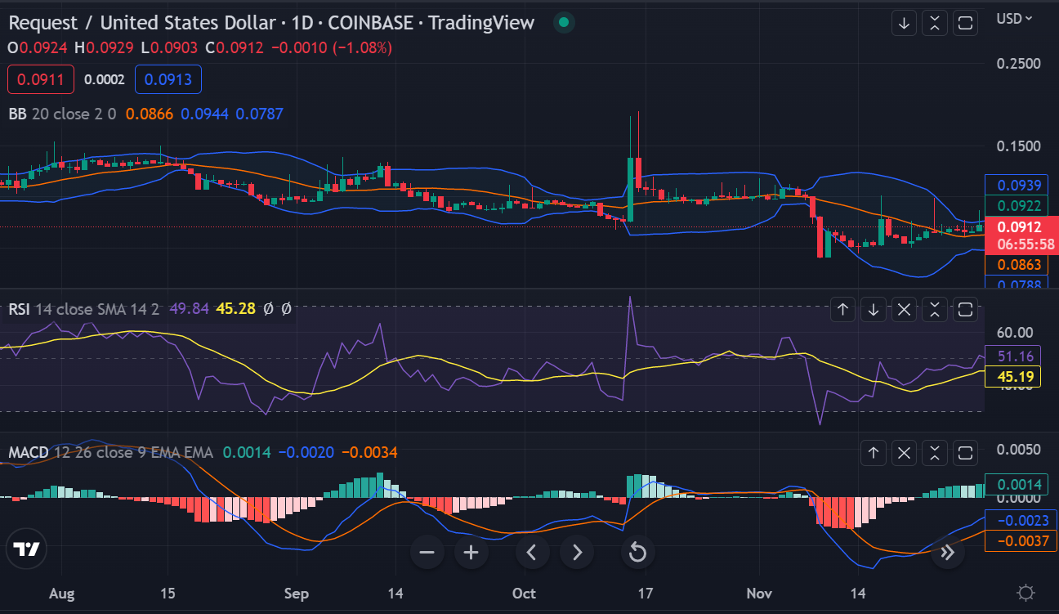This screenshot has width=1059, height=614.
Task: Delete the MACD pane
Action: click(x=904, y=452)
